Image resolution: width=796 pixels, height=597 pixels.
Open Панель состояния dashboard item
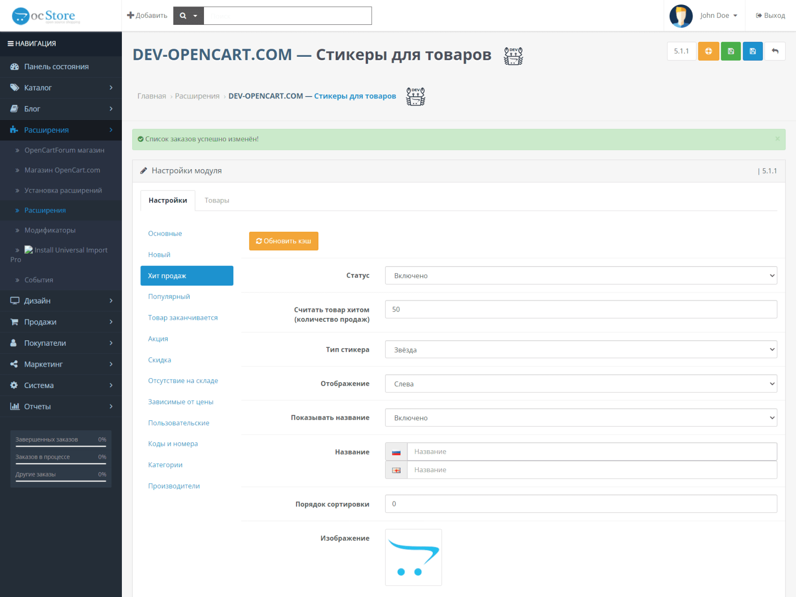tap(61, 67)
